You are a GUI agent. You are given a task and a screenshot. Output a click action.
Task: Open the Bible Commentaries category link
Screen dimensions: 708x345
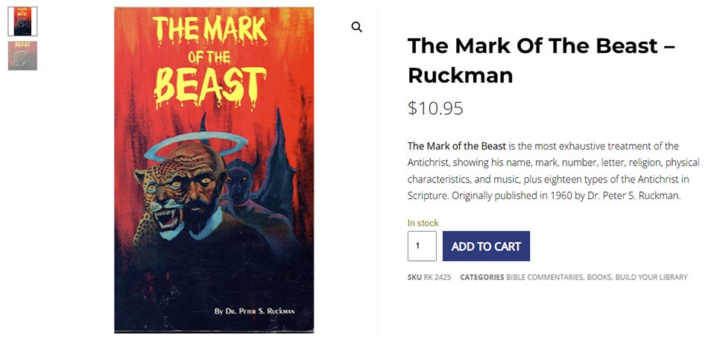point(544,277)
